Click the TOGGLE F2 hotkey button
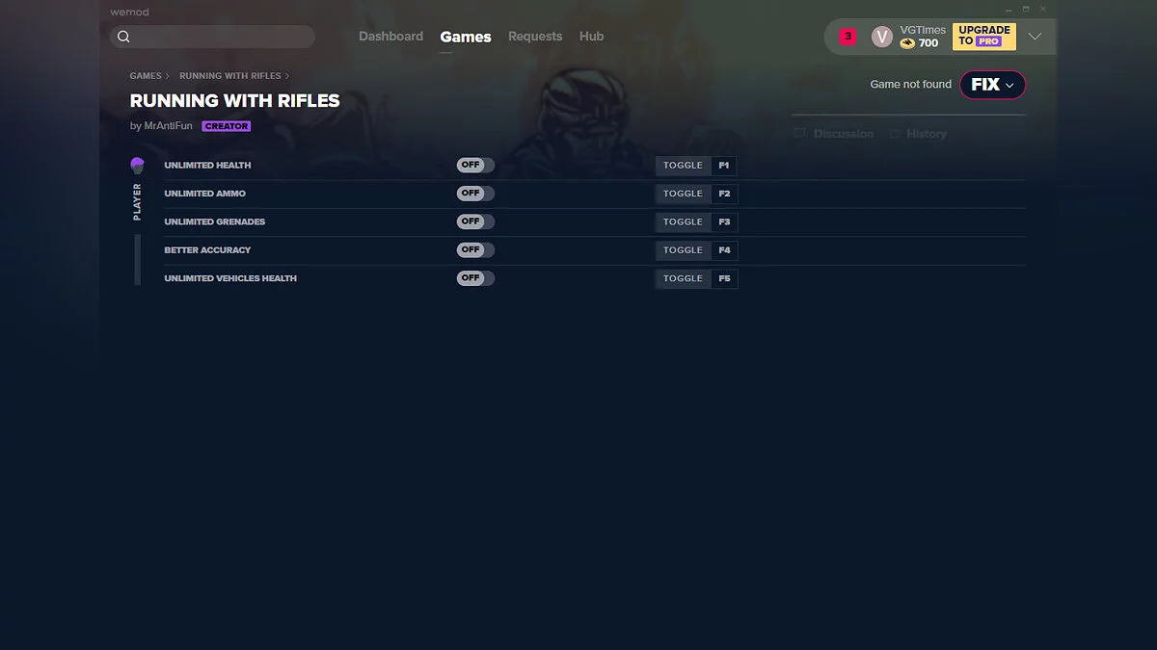Screen dimensions: 1157x650 [696, 194]
